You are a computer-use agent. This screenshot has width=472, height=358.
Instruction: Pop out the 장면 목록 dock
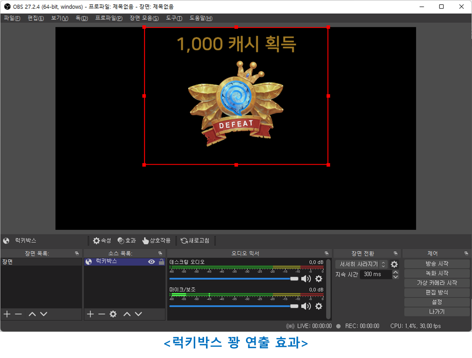(77, 253)
